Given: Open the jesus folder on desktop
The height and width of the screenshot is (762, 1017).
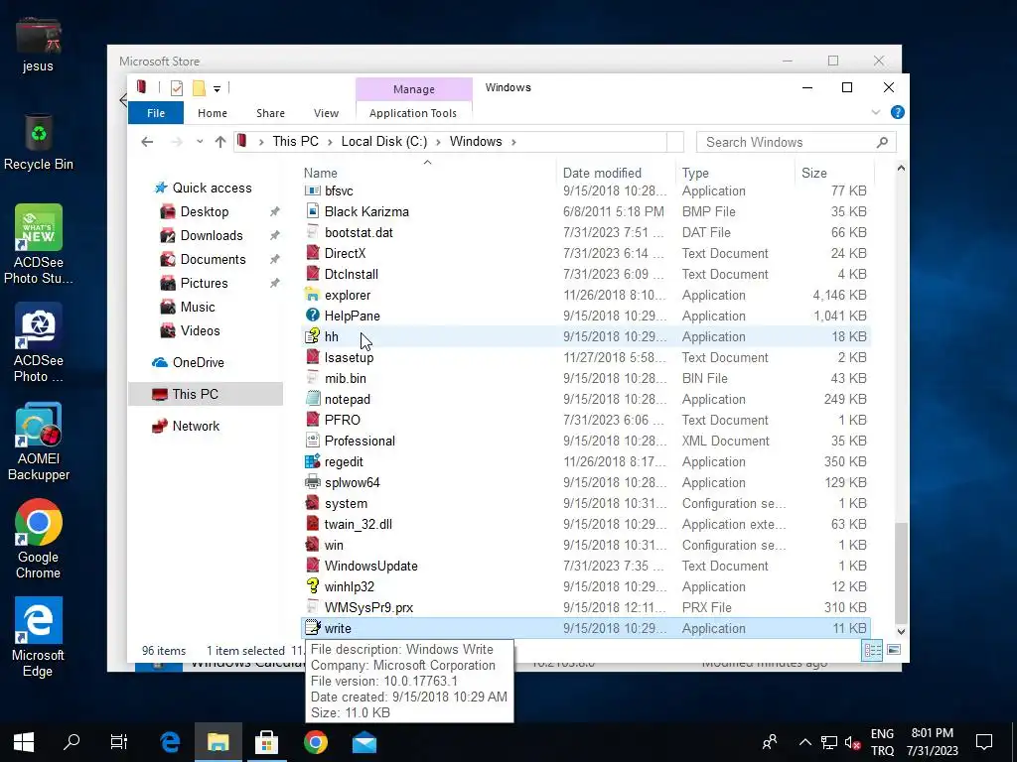Looking at the screenshot, I should 39,46.
